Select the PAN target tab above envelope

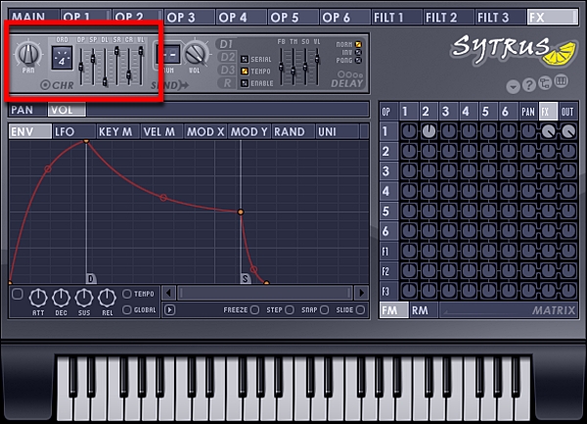pyautogui.click(x=27, y=110)
